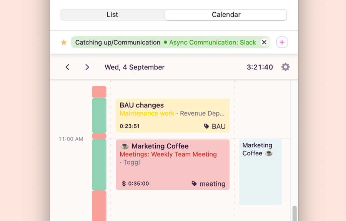Click the billable dollar icon on Marketing Coffee

(x=123, y=183)
